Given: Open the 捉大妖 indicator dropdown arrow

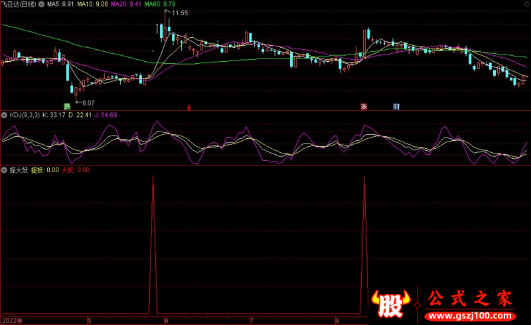Looking at the screenshot, I should (4, 170).
